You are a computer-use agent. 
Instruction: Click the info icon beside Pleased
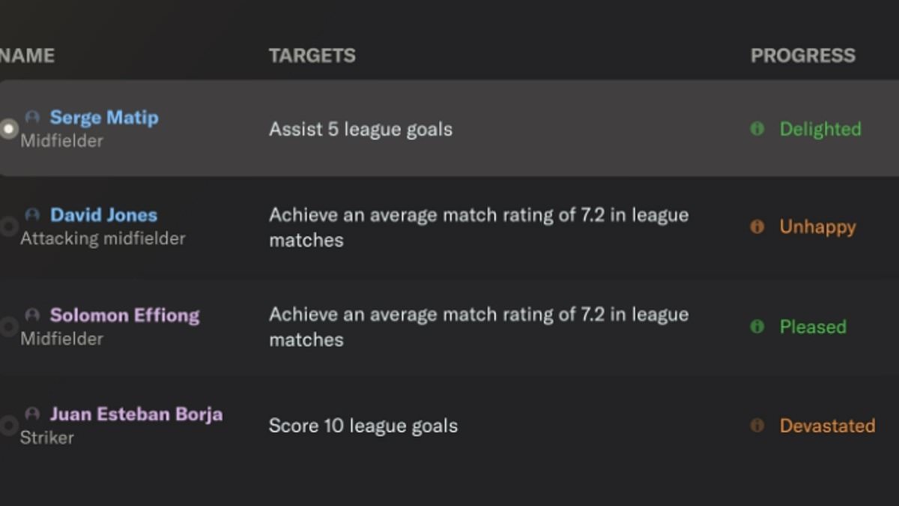[x=757, y=326]
